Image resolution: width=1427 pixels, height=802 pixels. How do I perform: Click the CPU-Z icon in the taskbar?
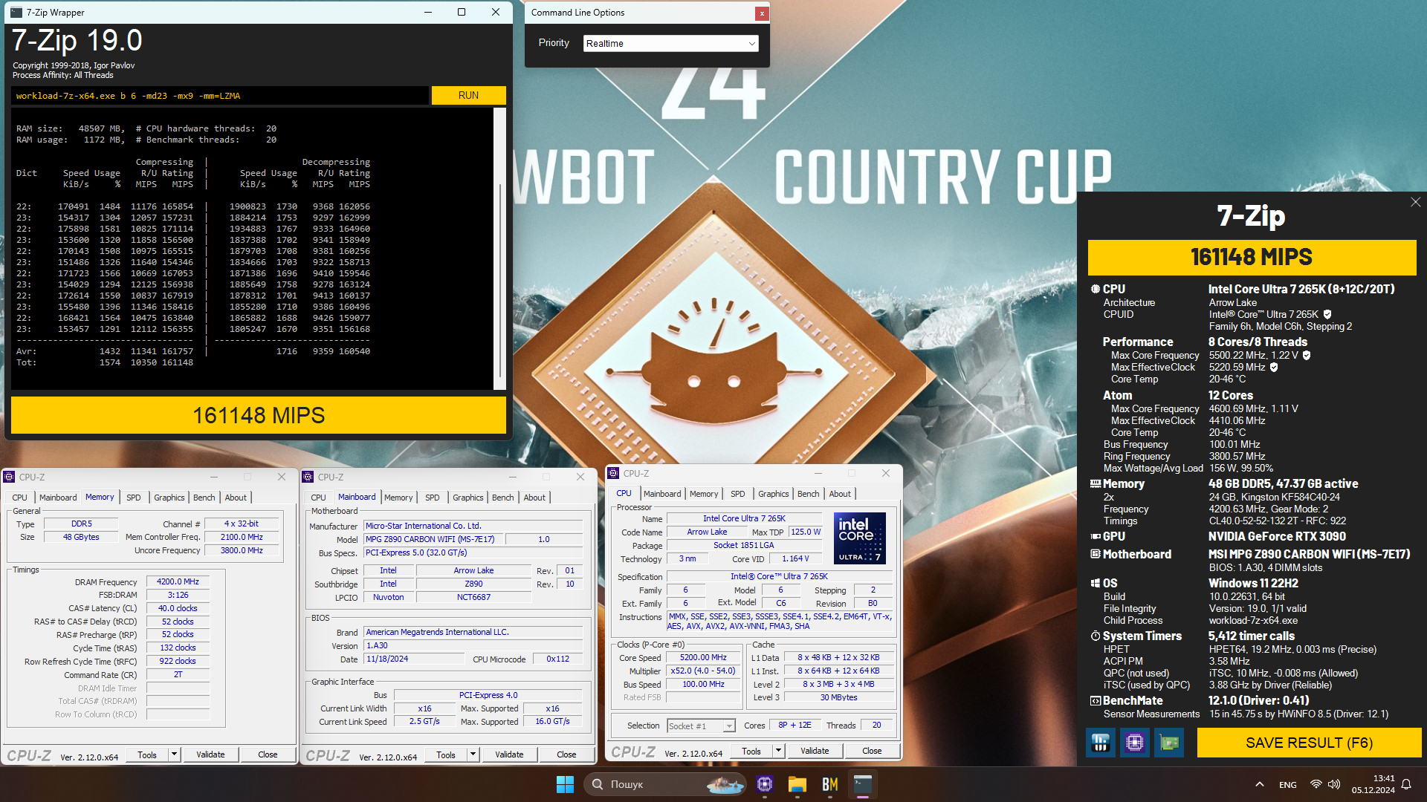point(765,784)
